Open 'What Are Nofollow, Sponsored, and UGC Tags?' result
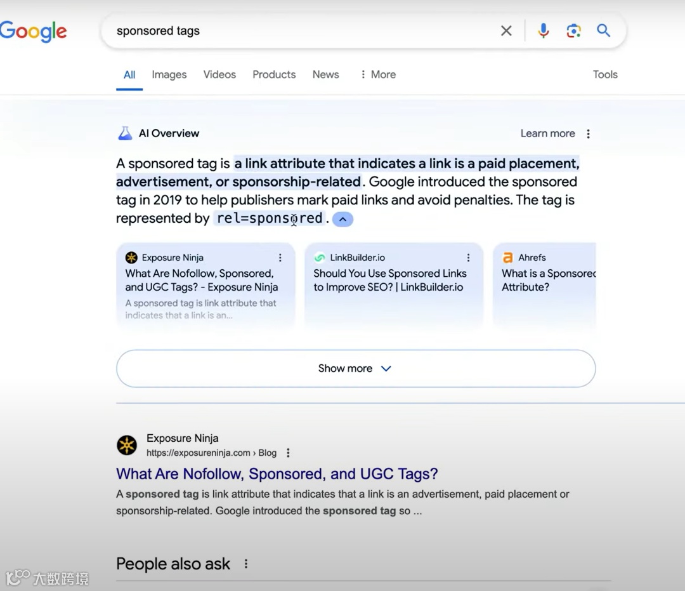 click(x=277, y=474)
